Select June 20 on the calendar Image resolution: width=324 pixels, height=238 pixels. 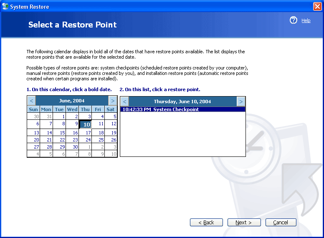33,139
